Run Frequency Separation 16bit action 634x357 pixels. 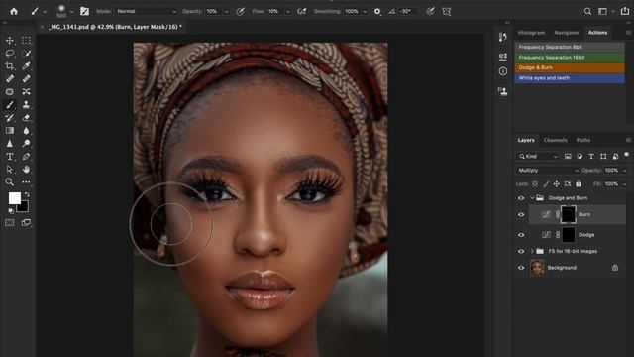570,58
